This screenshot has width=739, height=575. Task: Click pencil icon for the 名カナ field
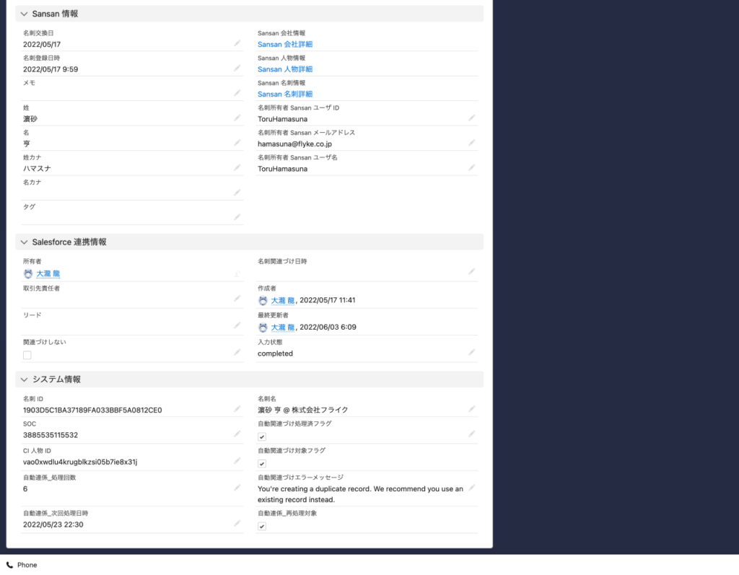pyautogui.click(x=237, y=193)
